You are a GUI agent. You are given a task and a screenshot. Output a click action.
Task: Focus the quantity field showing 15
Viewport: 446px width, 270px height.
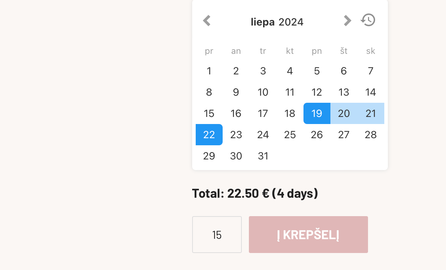pyautogui.click(x=217, y=235)
